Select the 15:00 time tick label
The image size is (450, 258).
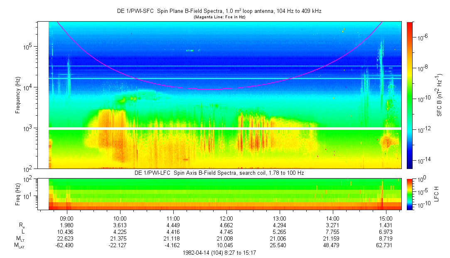[x=386, y=218]
